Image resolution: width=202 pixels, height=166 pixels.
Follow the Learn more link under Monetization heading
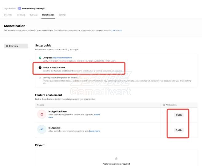tap(117, 30)
